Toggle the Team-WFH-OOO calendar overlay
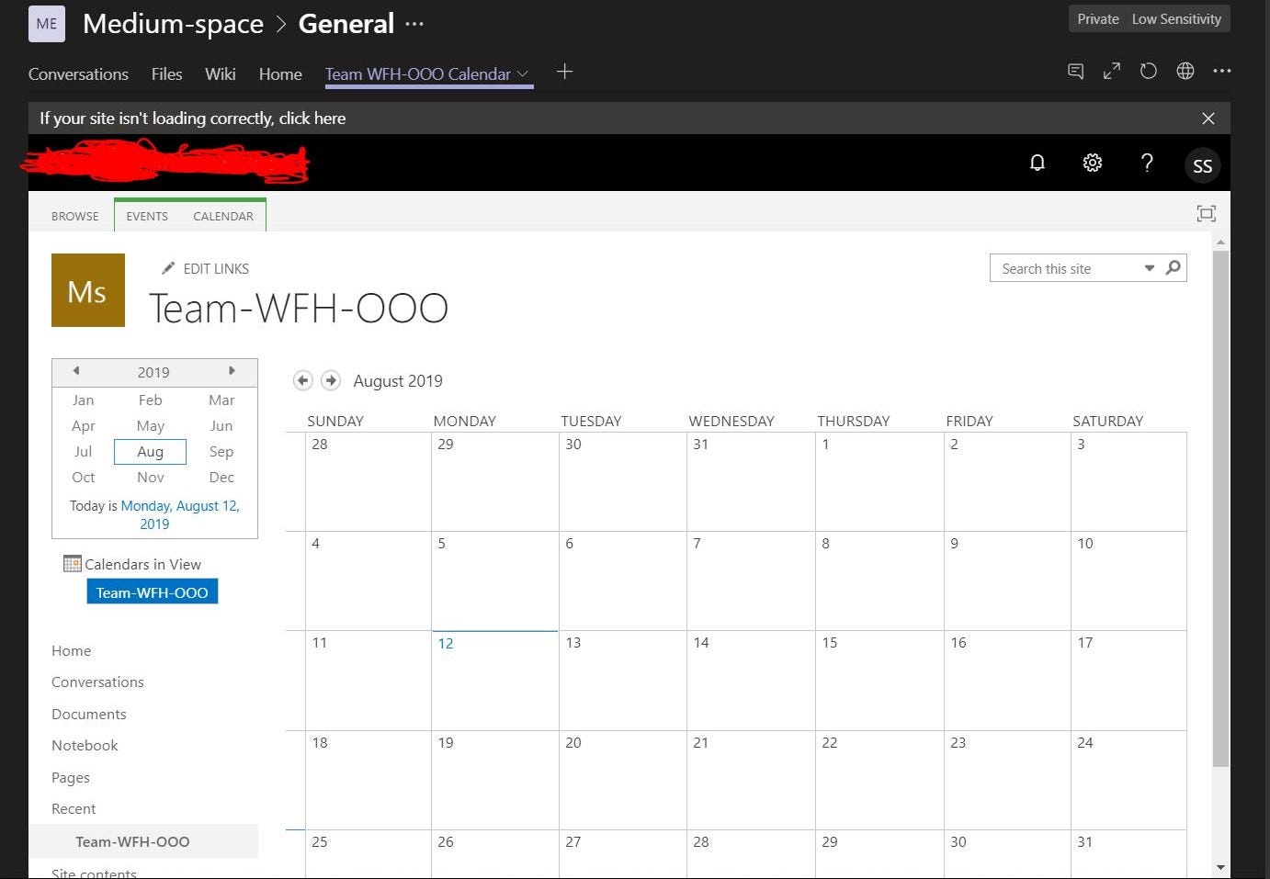The image size is (1270, 879). (152, 592)
